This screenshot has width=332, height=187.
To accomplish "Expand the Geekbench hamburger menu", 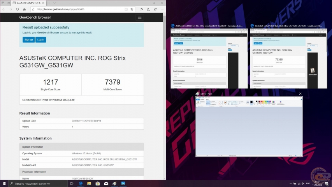I will point(139,18).
